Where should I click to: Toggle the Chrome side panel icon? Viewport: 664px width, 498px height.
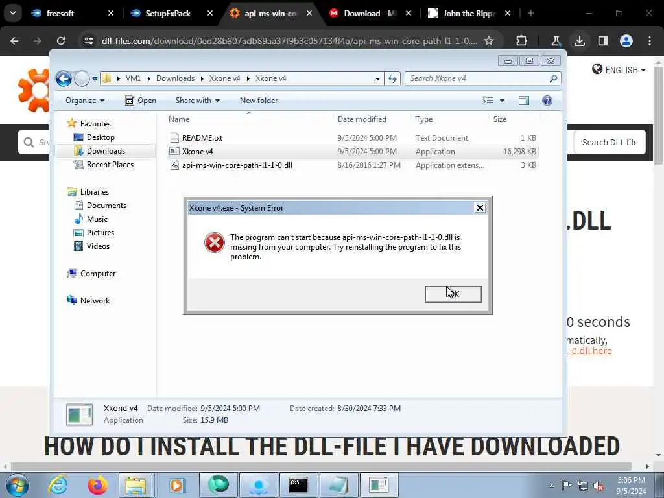point(602,41)
